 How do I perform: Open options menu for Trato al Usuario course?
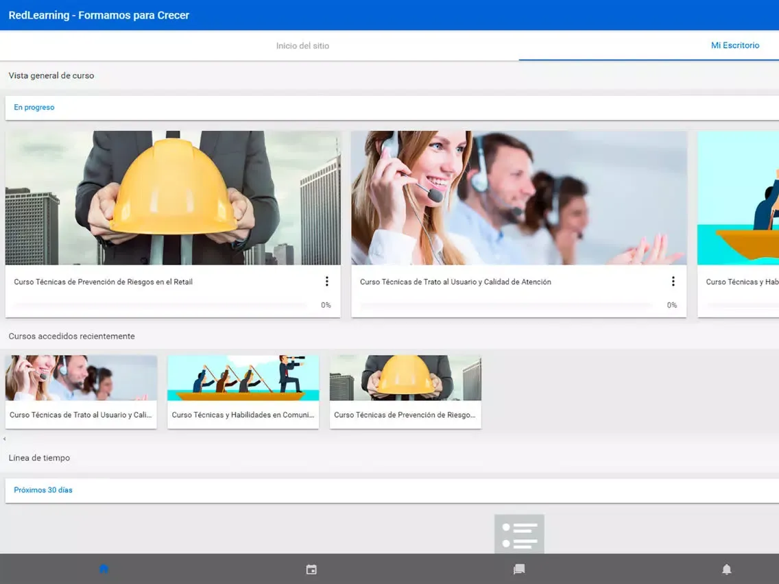click(673, 282)
